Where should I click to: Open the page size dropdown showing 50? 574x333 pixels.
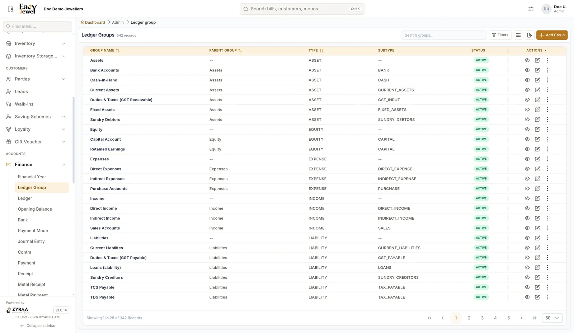[x=552, y=318]
